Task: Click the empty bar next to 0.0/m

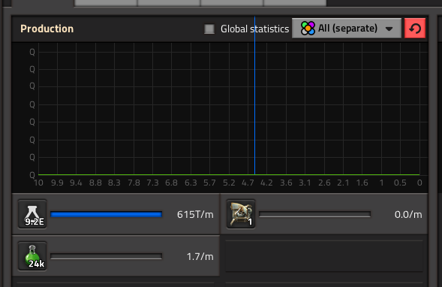Action: [314, 214]
